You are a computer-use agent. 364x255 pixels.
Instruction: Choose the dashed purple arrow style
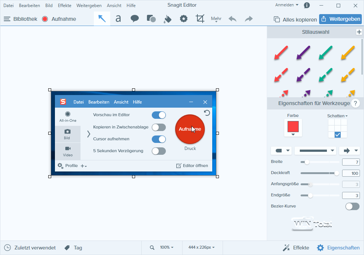(303, 75)
